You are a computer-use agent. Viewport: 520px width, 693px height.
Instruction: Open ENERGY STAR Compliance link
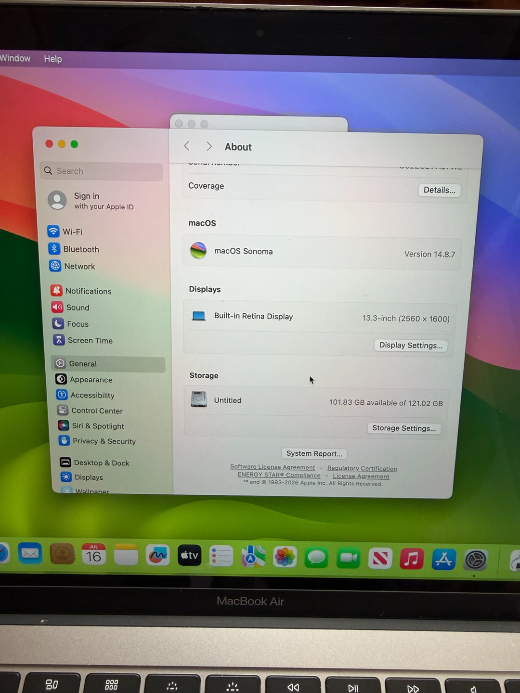(279, 475)
